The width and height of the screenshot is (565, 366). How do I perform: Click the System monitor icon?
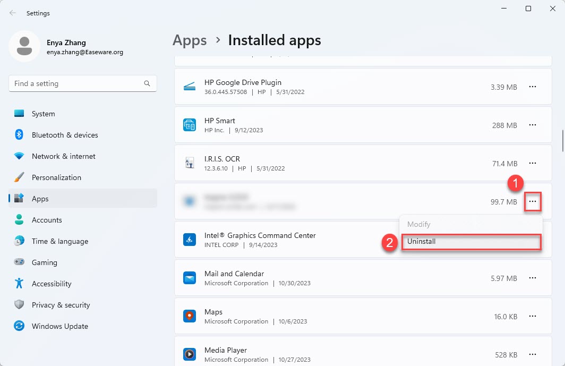pos(19,114)
